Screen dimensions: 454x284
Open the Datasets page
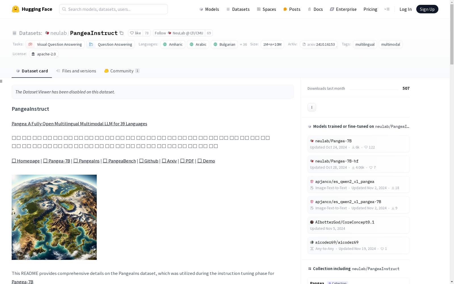[x=238, y=9]
